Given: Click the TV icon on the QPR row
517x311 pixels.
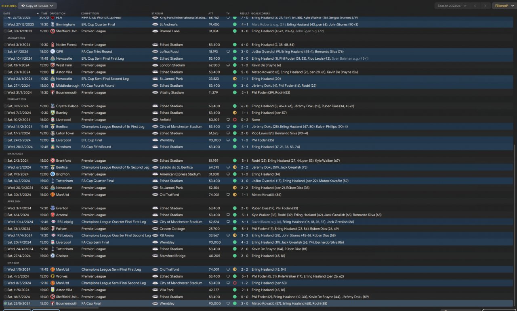Looking at the screenshot, I should pos(228,52).
